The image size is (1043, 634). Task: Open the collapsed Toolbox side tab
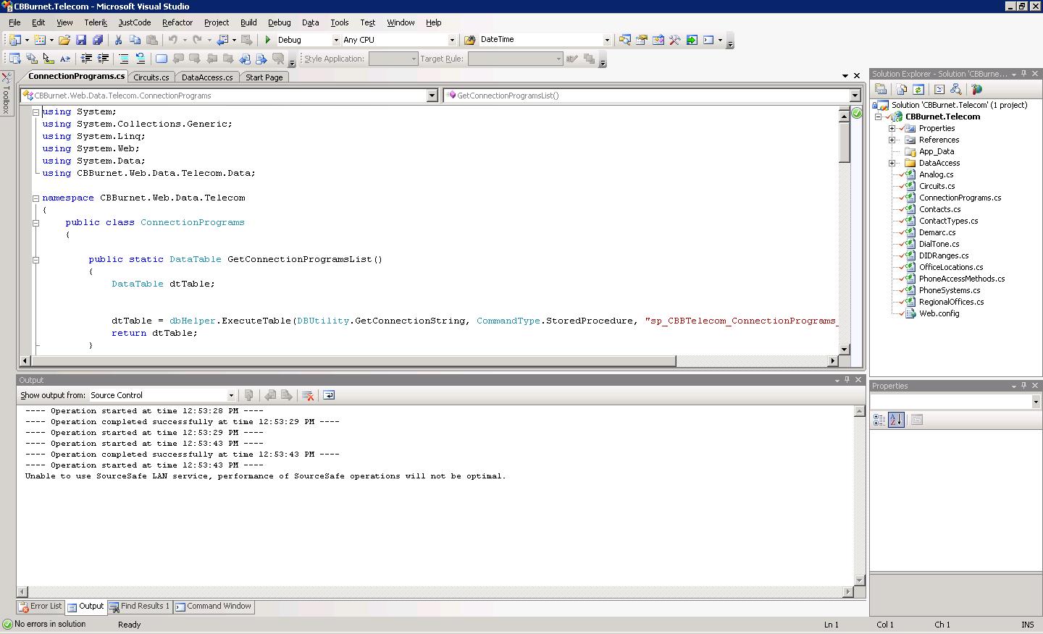point(6,93)
